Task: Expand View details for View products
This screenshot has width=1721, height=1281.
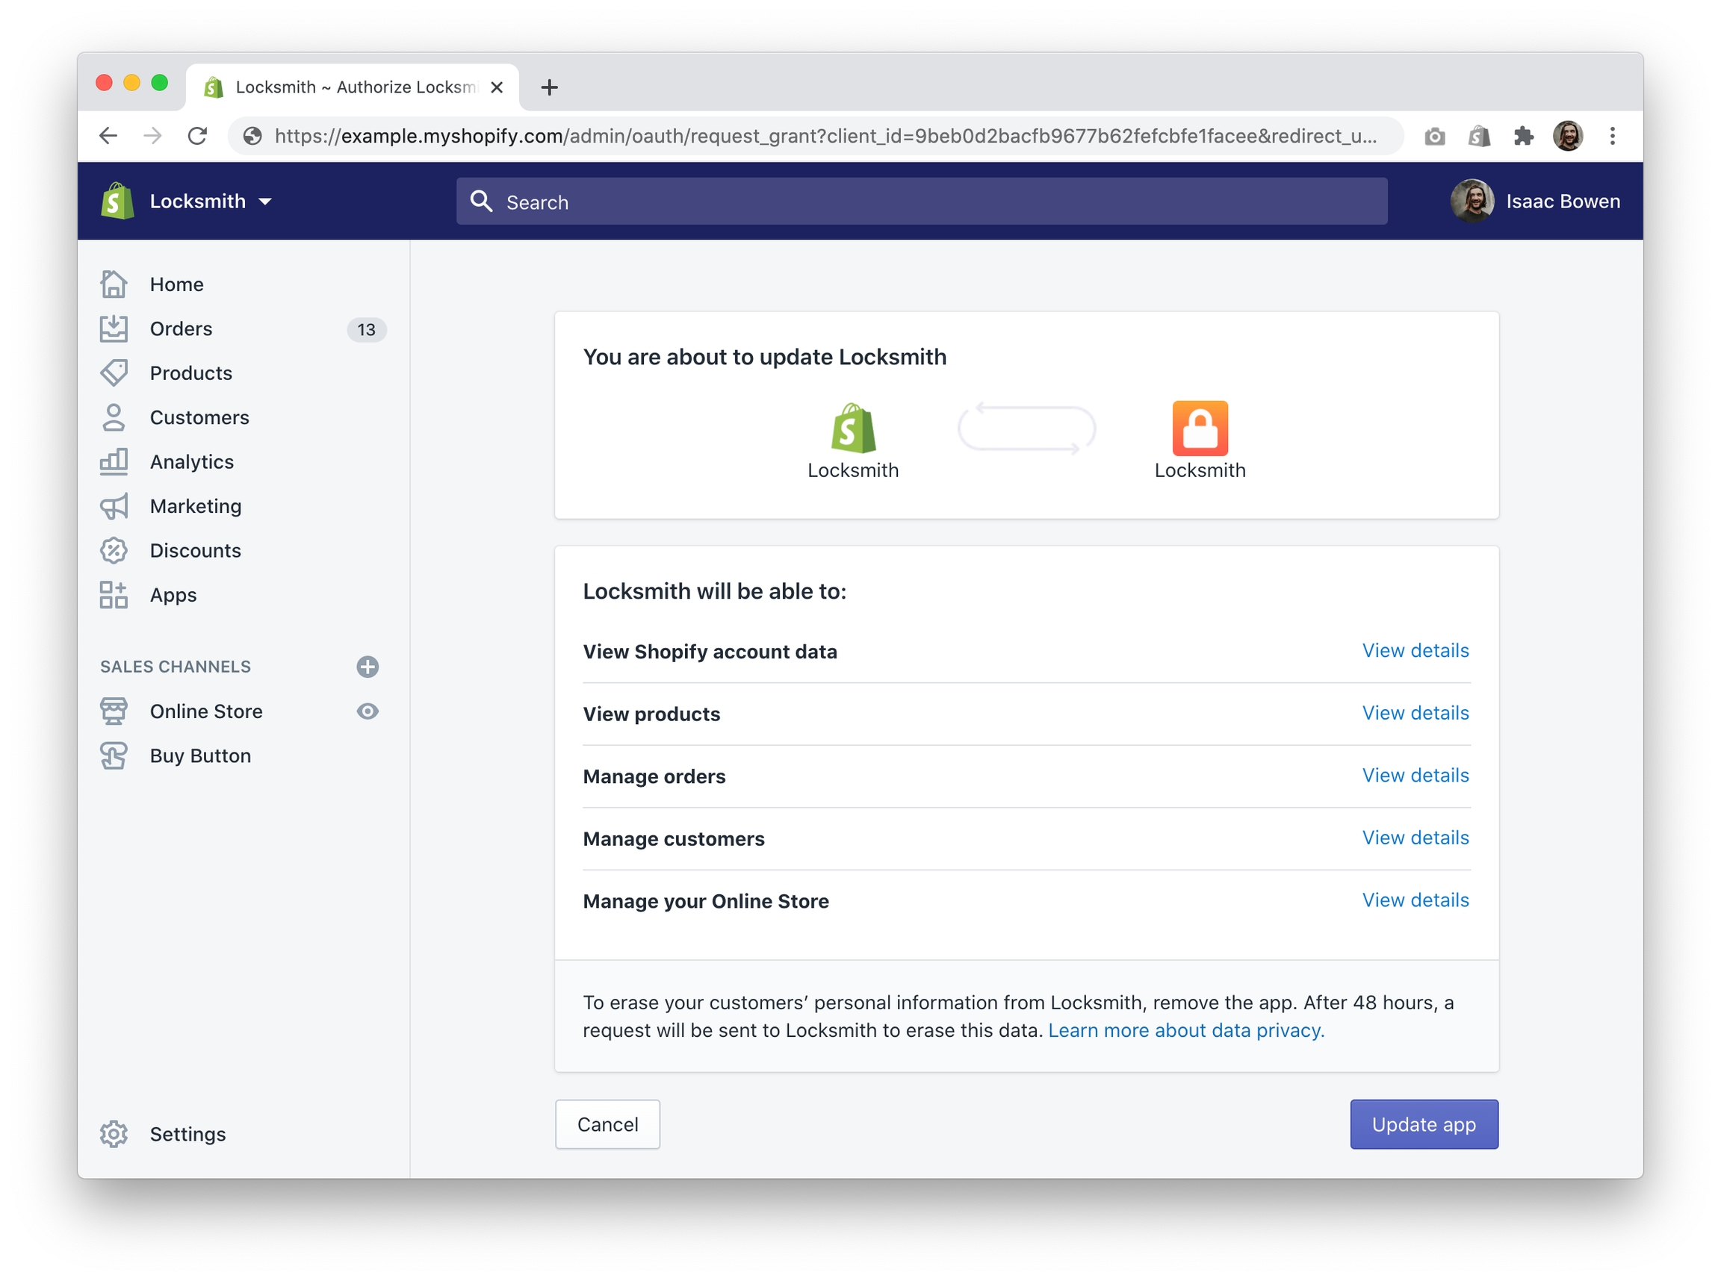Action: pos(1415,713)
